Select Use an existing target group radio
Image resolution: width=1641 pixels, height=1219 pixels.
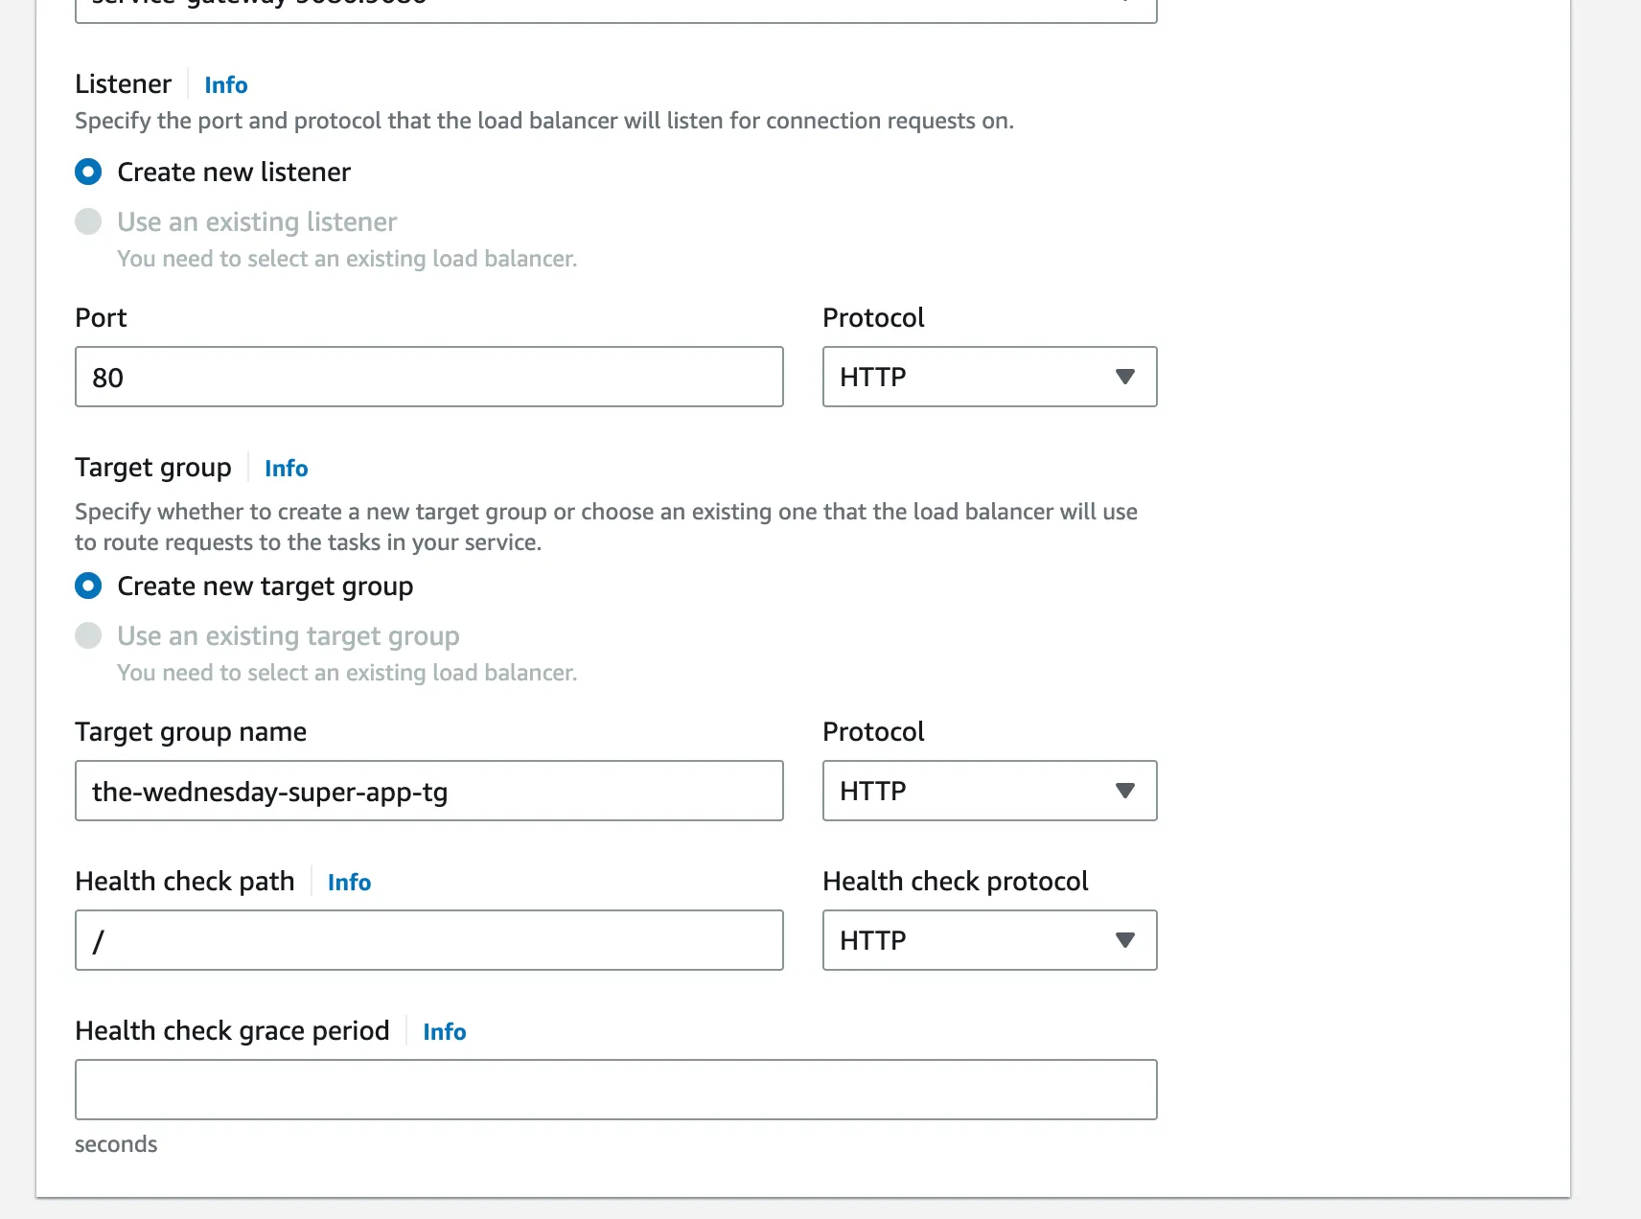(x=88, y=636)
